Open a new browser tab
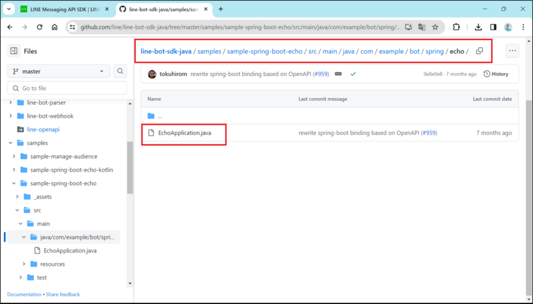533x304 pixels. pyautogui.click(x=221, y=9)
